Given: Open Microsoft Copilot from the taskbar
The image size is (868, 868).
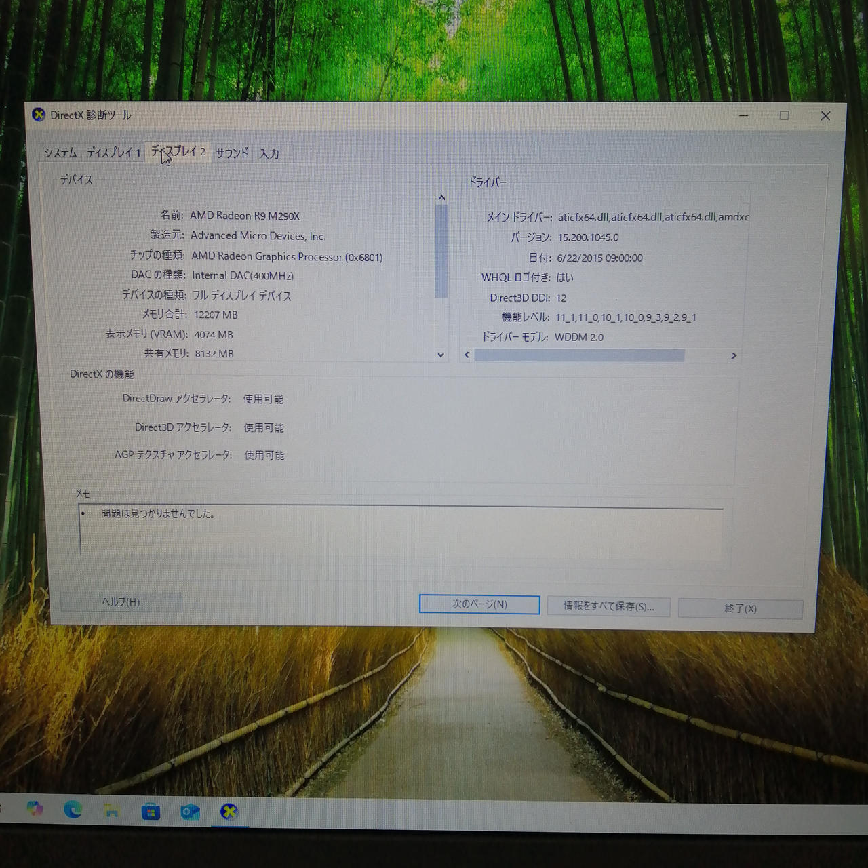Looking at the screenshot, I should [x=35, y=809].
